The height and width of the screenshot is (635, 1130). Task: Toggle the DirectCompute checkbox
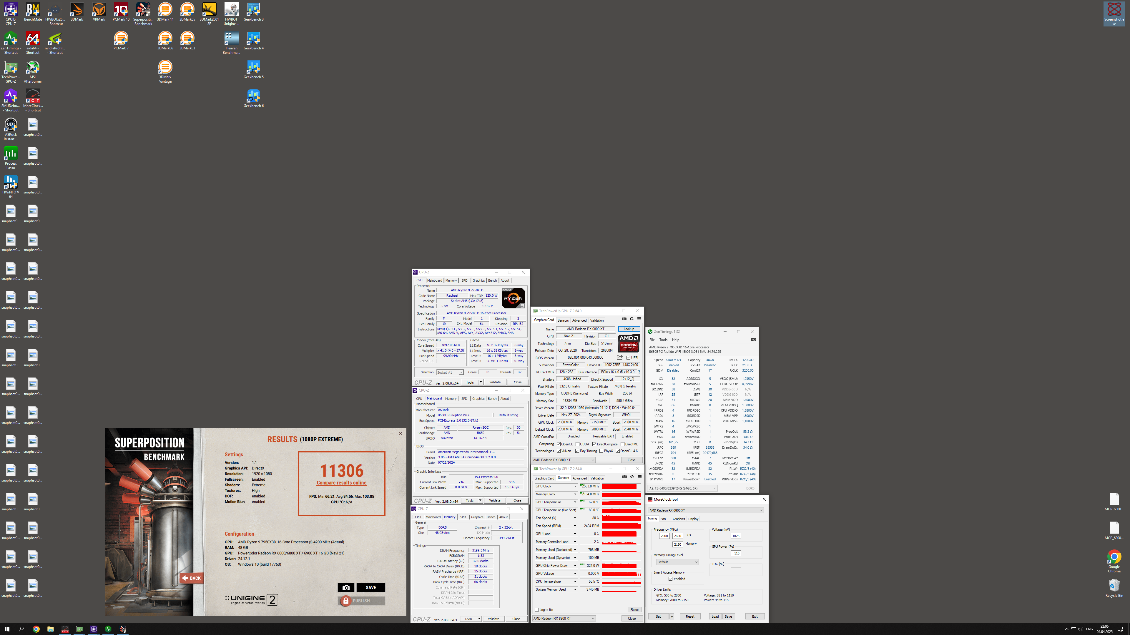(x=594, y=444)
